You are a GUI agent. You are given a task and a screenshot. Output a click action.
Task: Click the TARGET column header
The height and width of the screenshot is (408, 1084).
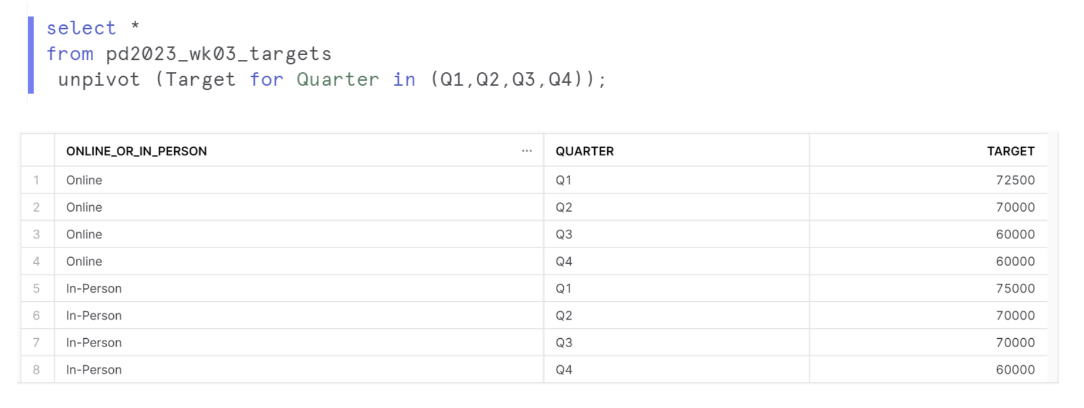[x=1011, y=151]
